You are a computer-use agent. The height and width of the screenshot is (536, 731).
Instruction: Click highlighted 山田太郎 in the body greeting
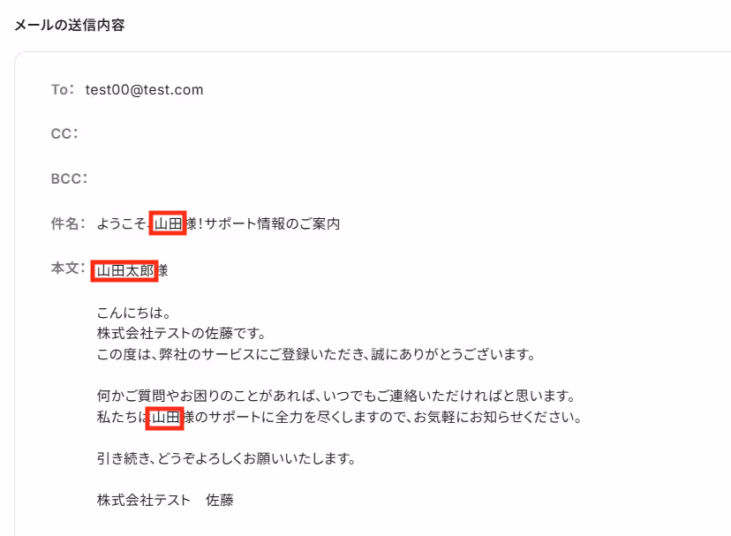124,270
